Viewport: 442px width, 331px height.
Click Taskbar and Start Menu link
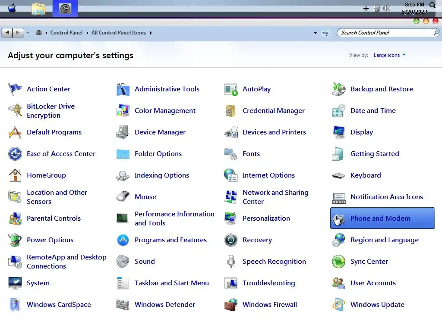click(172, 283)
